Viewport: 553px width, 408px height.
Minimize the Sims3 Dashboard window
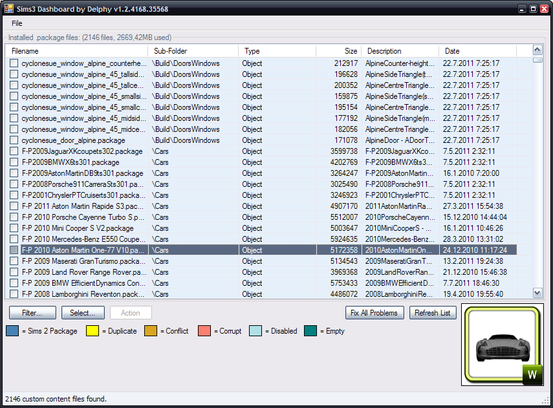click(523, 9)
